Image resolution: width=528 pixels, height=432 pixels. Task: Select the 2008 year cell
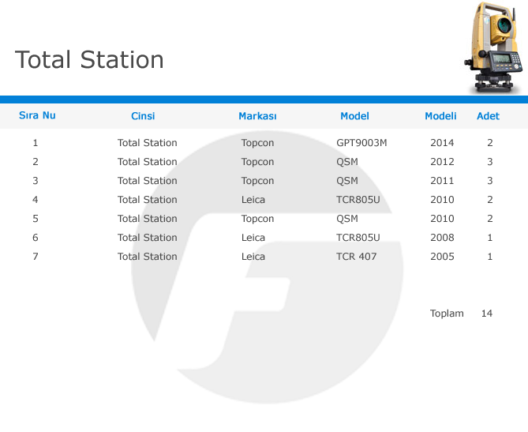[x=442, y=238]
